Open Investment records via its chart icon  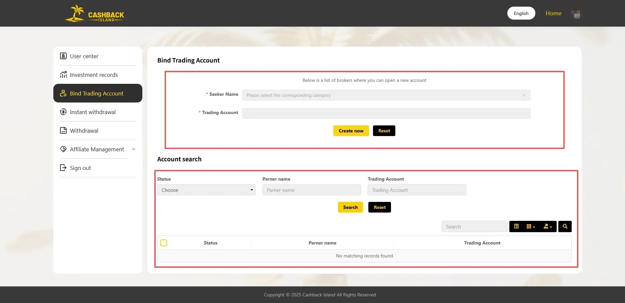63,75
